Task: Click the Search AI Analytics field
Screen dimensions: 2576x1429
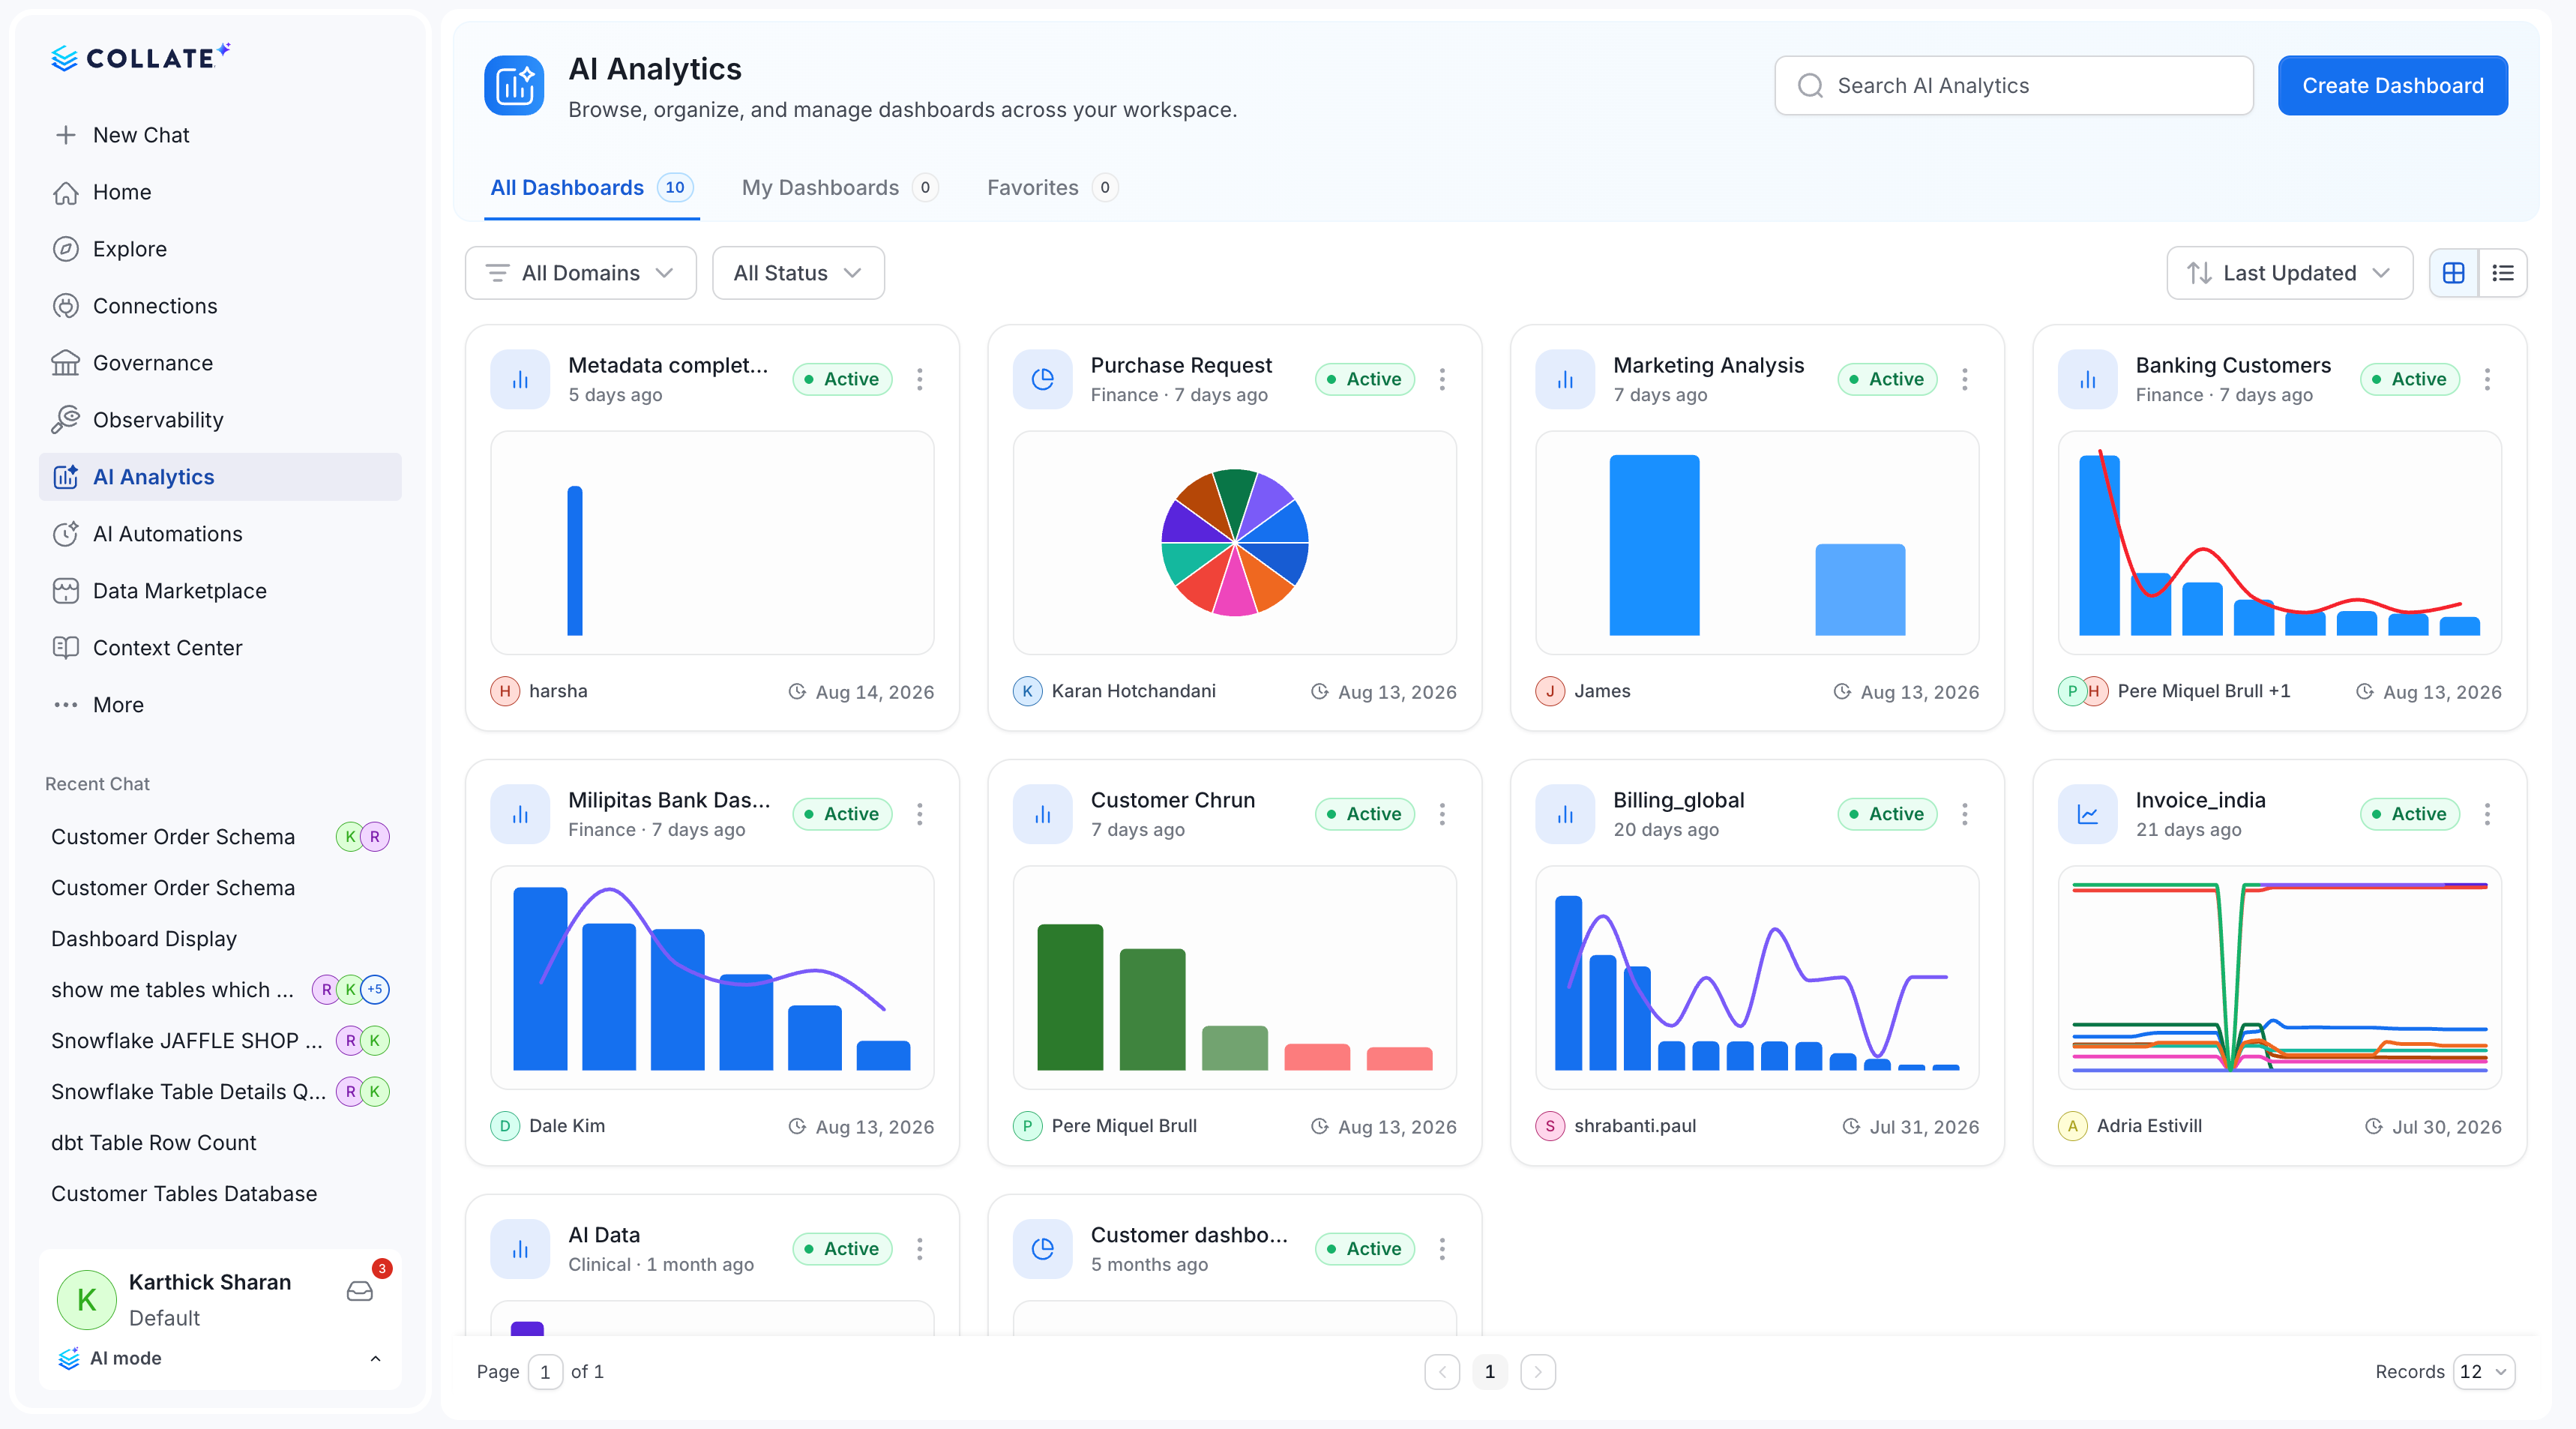Action: coord(2013,86)
